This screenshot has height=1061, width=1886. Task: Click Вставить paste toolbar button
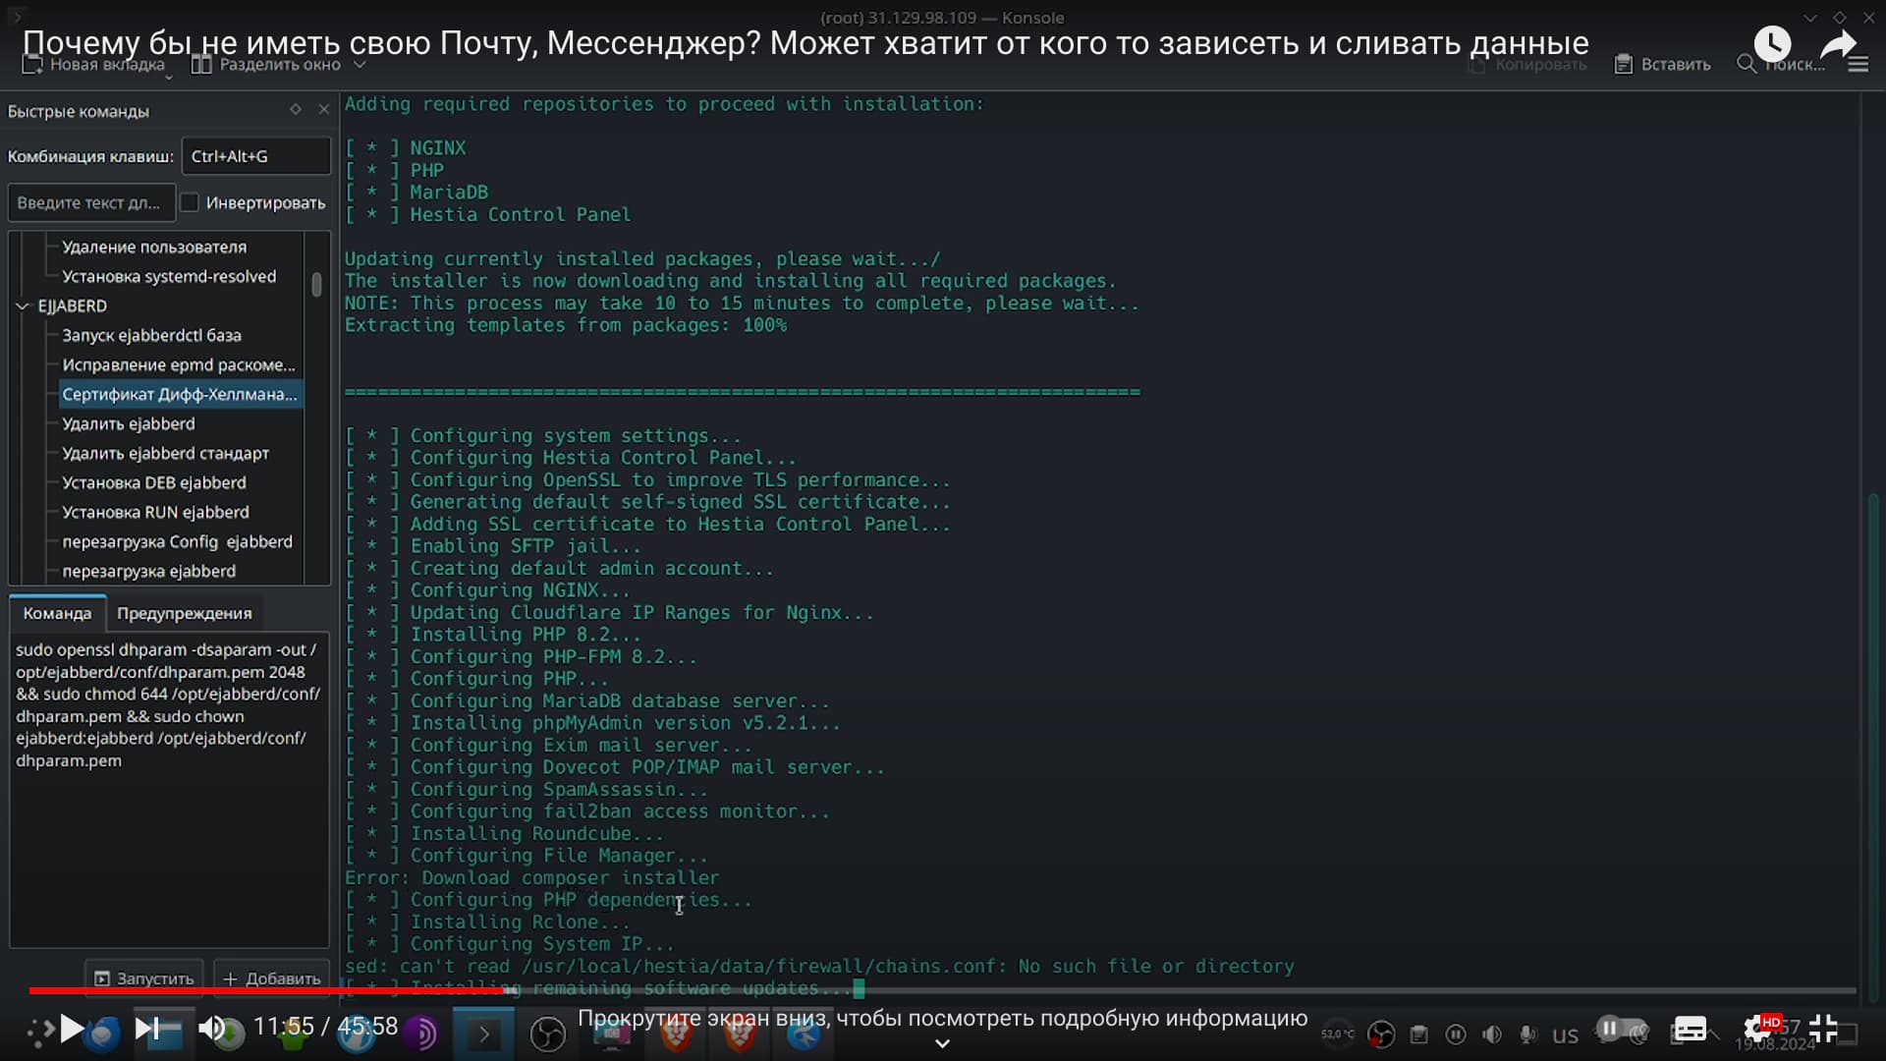(1663, 65)
